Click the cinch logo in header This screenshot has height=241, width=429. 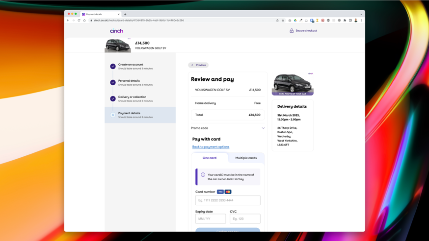pyautogui.click(x=116, y=31)
